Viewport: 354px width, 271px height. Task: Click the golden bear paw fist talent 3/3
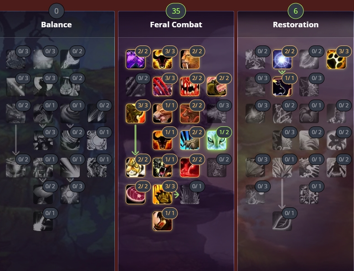pos(162,195)
